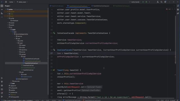
Task: Click the Optional<UserProfile> inlay hint
Action: pyautogui.click(x=91, y=90)
